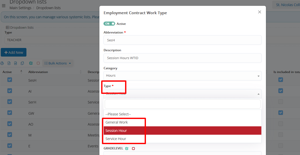300x155 pixels.
Task: Collapse the Type dropdown showing Session Hour
Action: coord(182,94)
